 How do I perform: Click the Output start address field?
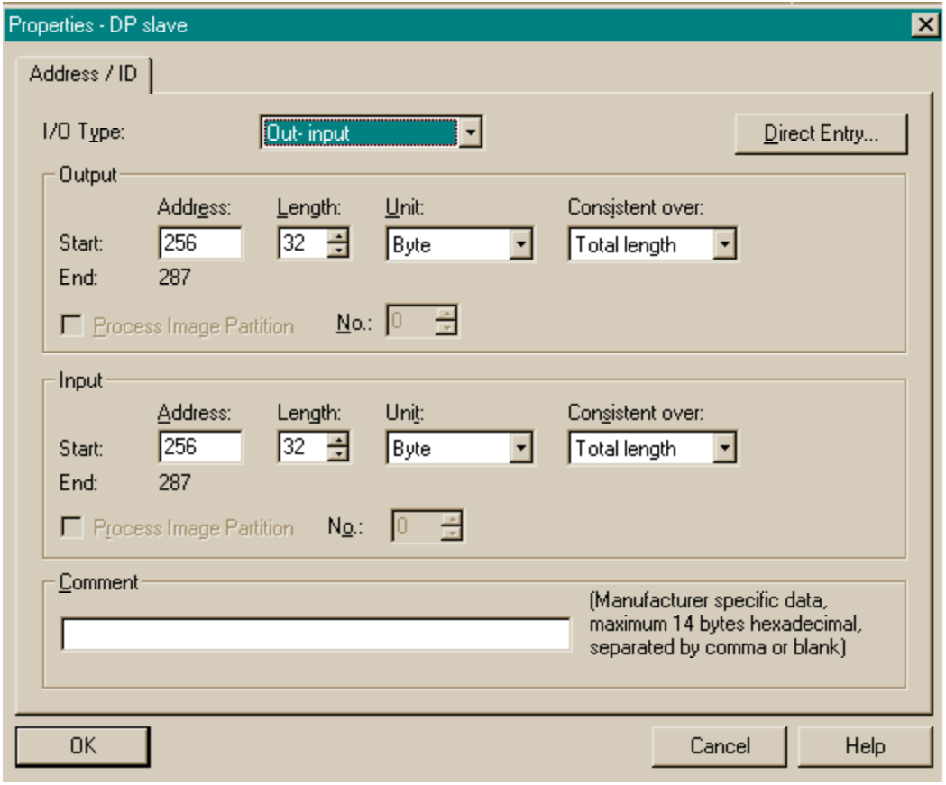click(x=200, y=243)
